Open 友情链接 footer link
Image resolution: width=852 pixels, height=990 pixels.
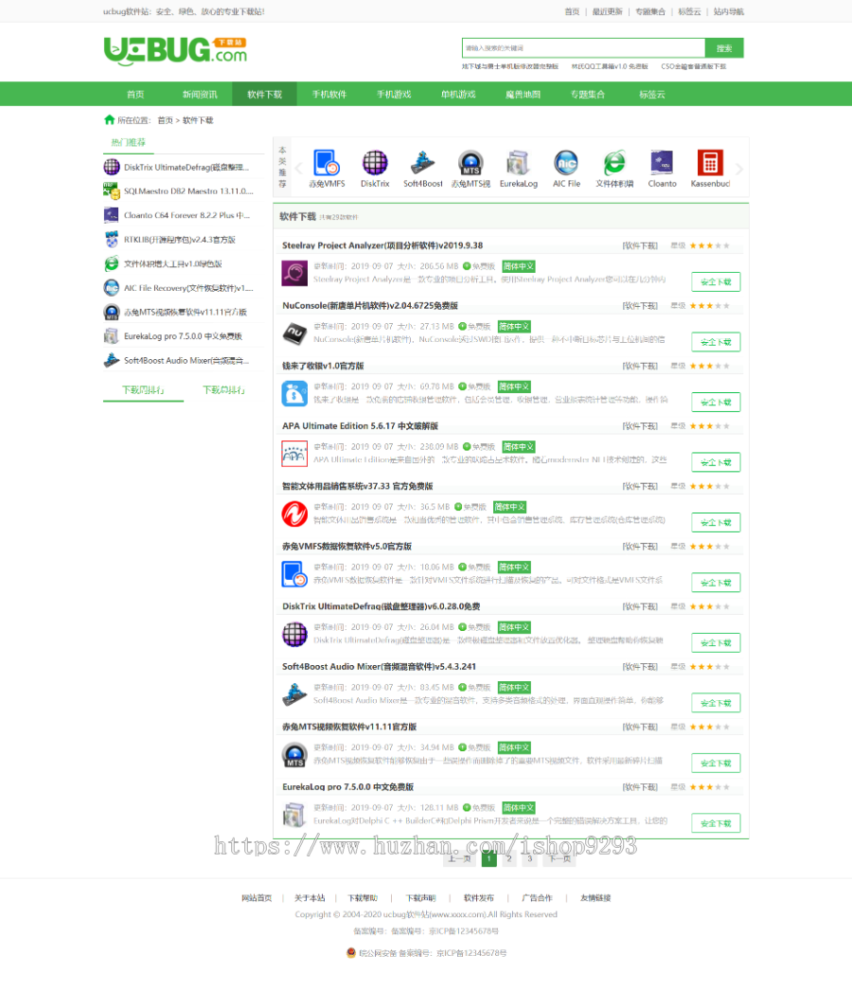595,898
